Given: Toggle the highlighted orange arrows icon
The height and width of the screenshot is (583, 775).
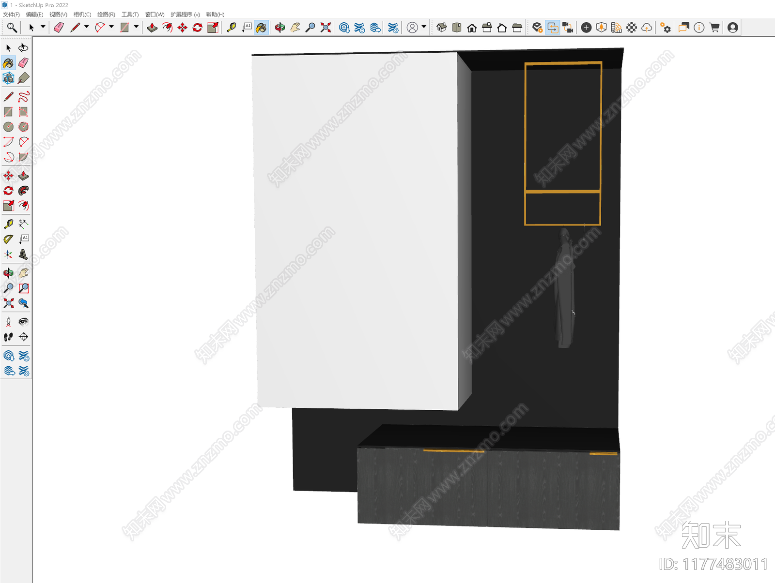Looking at the screenshot, I should click(x=553, y=28).
